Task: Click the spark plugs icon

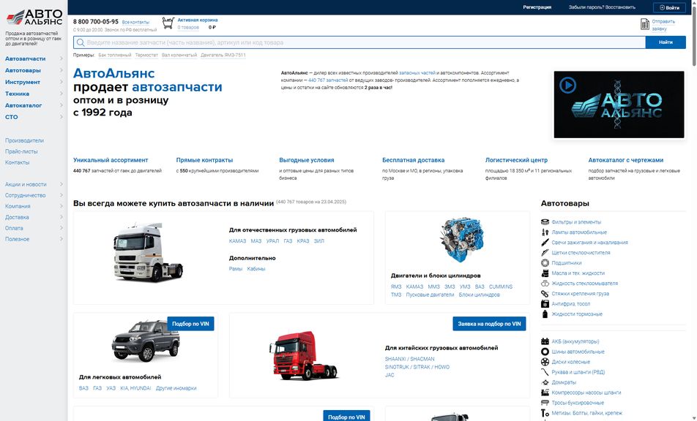Action: 545,242
